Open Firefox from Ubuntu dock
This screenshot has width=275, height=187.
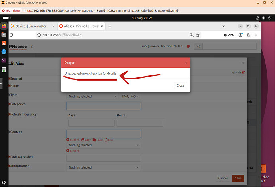pos(4,26)
